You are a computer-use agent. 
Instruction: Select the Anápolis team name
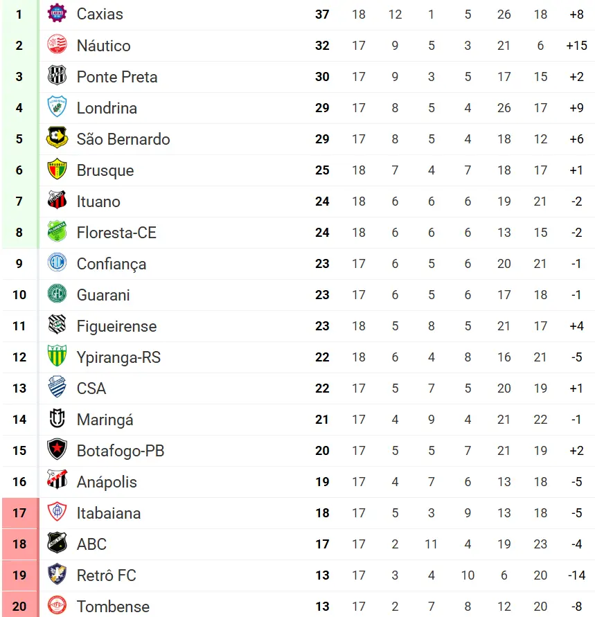tap(107, 482)
